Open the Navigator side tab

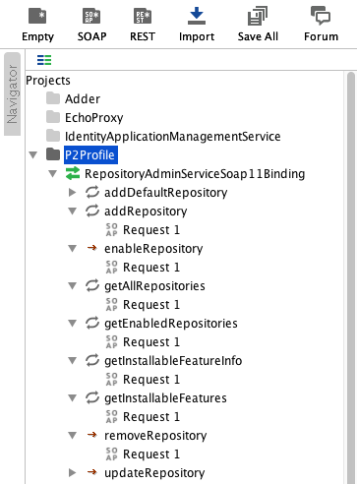click(x=12, y=93)
